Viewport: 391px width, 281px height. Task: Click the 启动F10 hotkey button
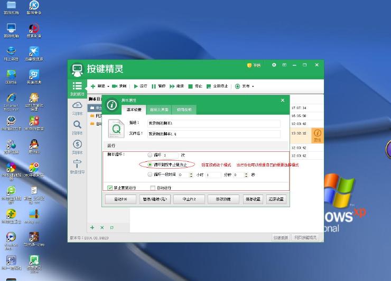coord(120,199)
